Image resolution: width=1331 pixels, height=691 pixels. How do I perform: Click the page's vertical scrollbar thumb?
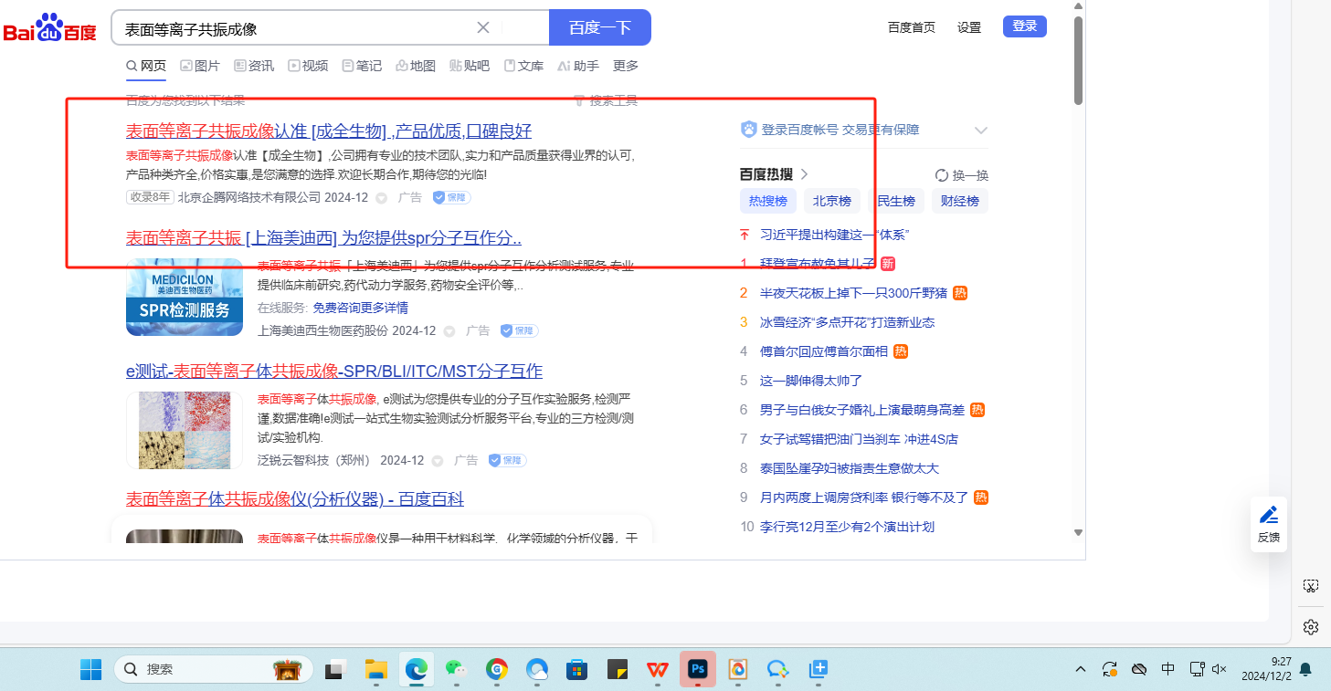point(1078,59)
